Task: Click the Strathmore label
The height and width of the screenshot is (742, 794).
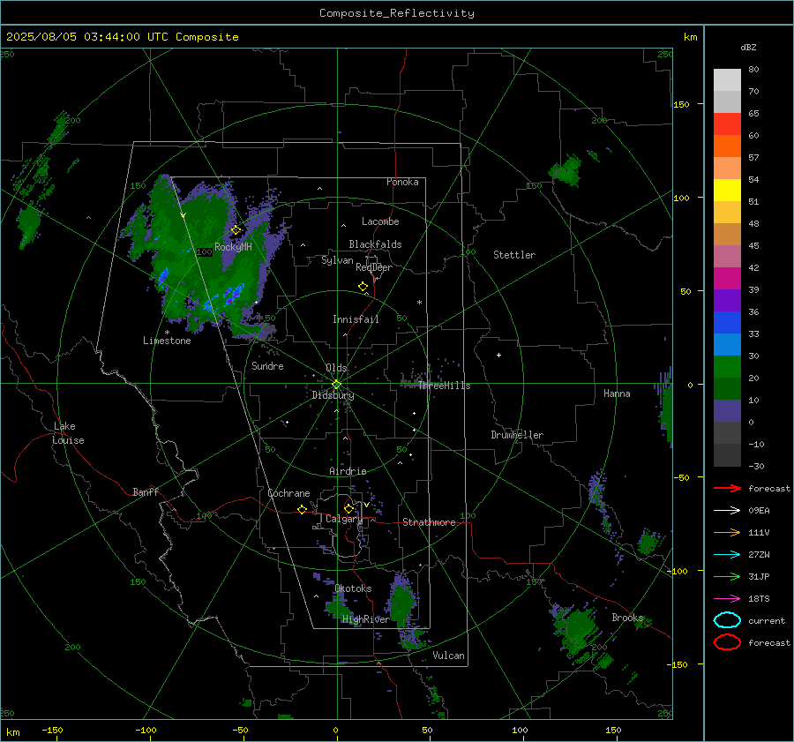Action: [x=429, y=522]
